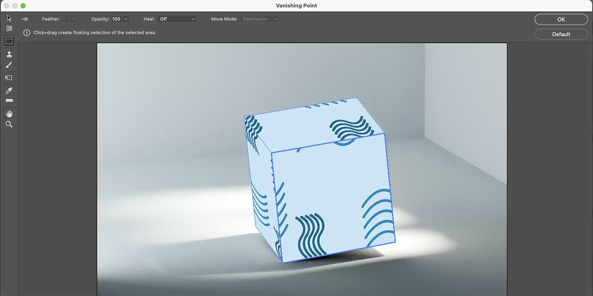Expand the Opacity dropdown arrow
The image size is (593, 296).
(x=126, y=19)
